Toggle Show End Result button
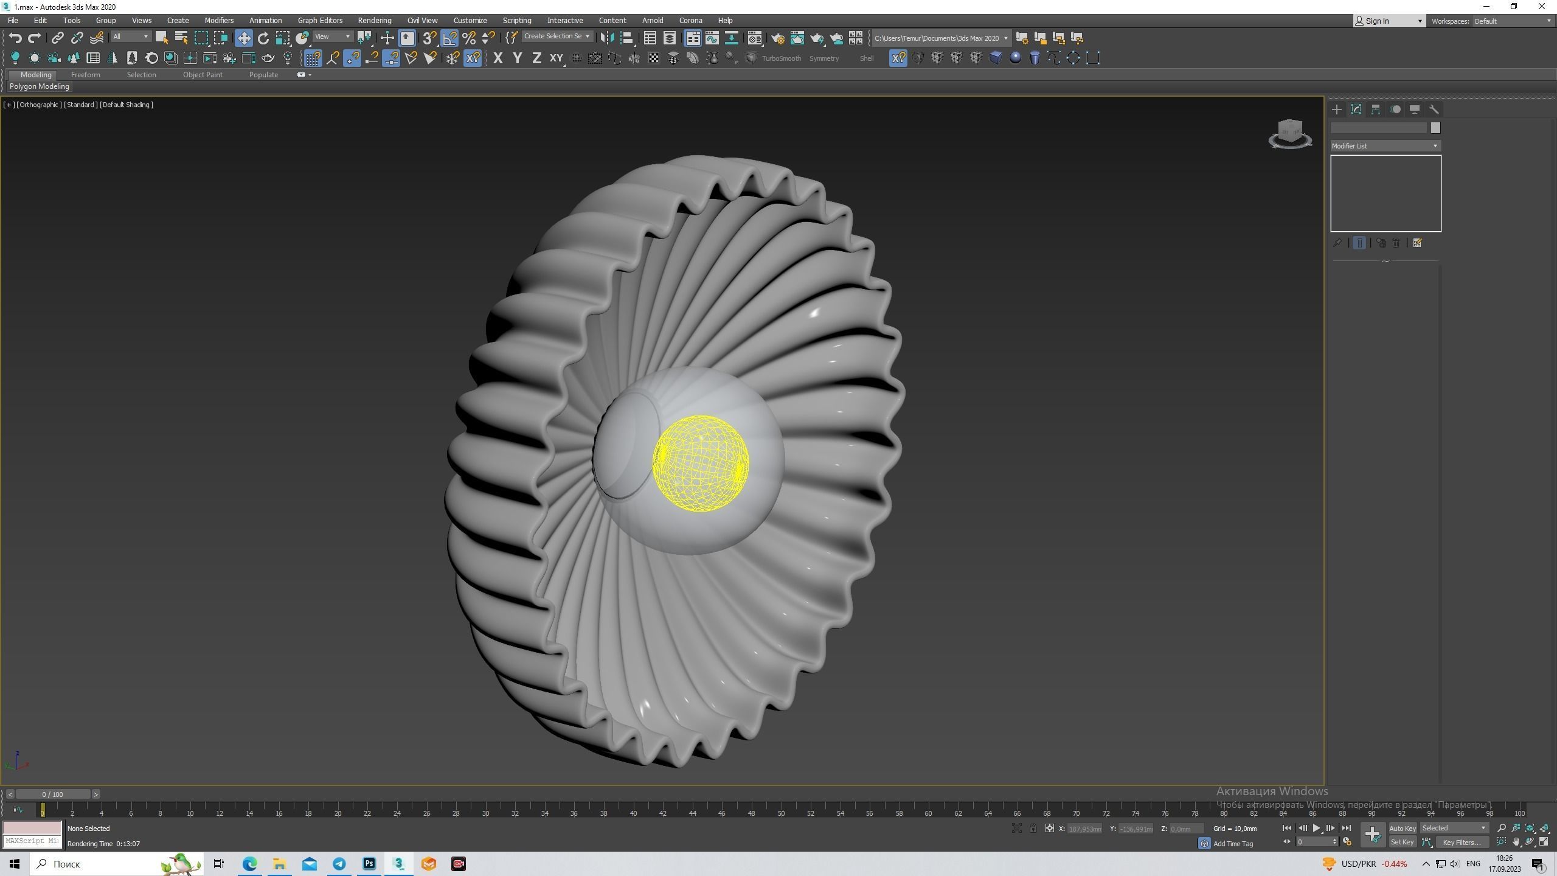This screenshot has width=1557, height=876. [x=1359, y=243]
